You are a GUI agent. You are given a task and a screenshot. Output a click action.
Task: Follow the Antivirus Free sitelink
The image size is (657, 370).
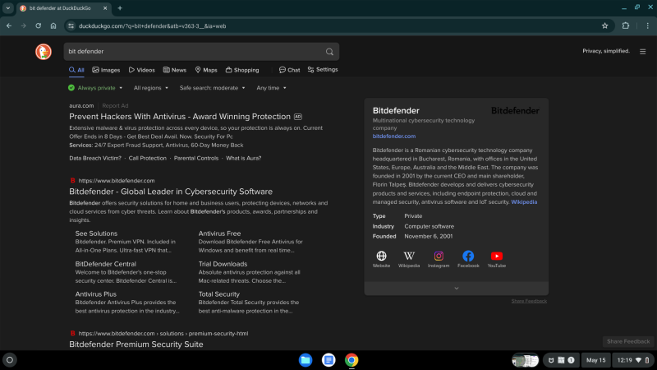pyautogui.click(x=219, y=234)
